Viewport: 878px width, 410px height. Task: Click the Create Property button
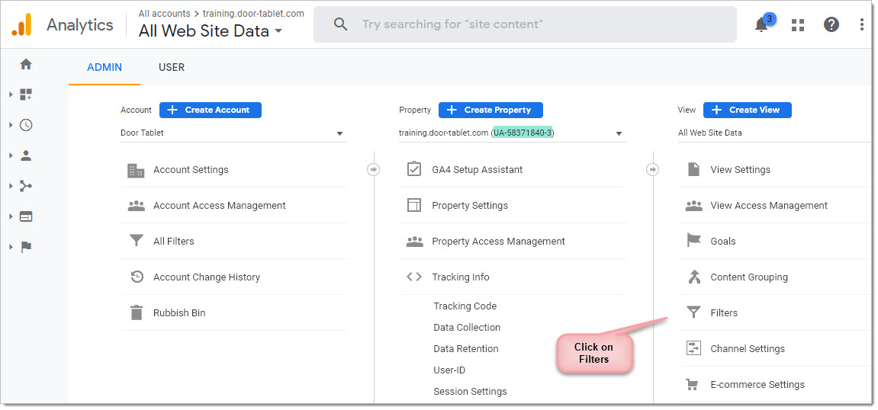pos(490,111)
